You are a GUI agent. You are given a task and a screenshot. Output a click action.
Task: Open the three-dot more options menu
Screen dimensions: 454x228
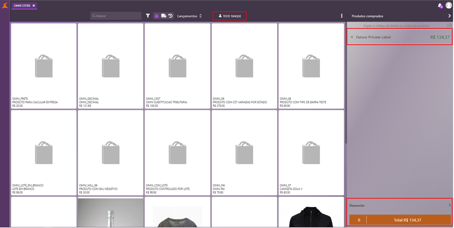[x=342, y=16]
